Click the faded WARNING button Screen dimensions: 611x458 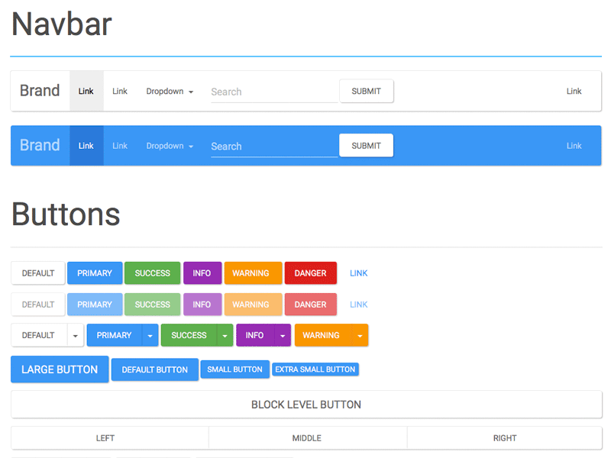tap(253, 304)
